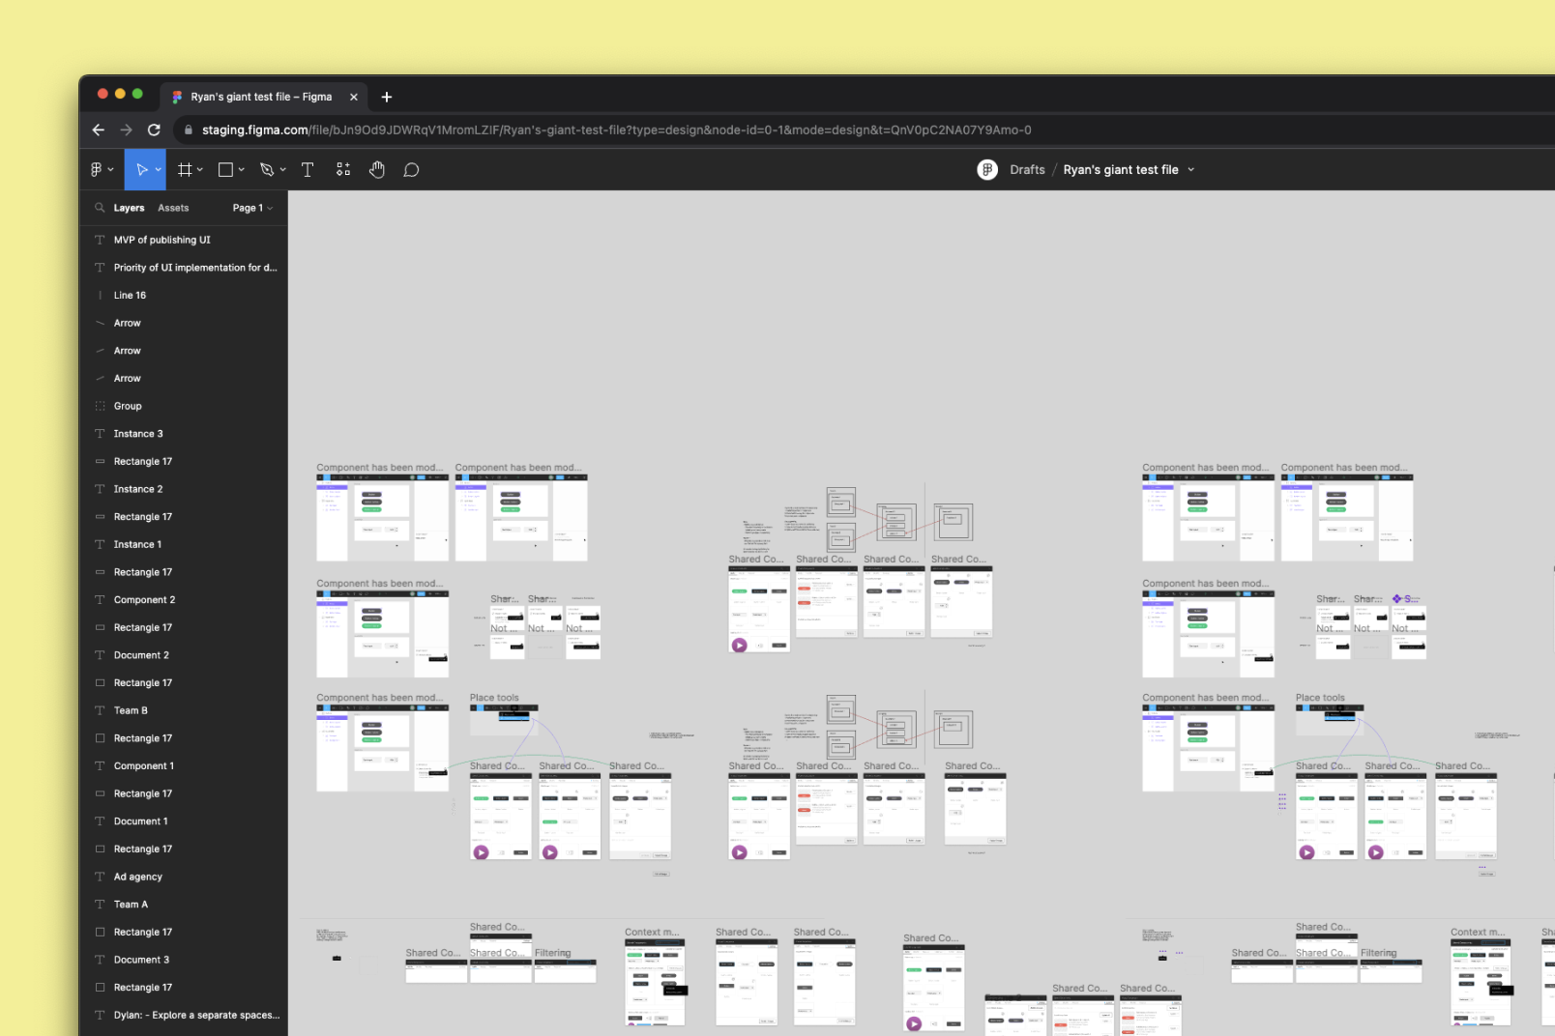
Task: Select Dylan: Explore a separate spaces layer
Action: [196, 1016]
